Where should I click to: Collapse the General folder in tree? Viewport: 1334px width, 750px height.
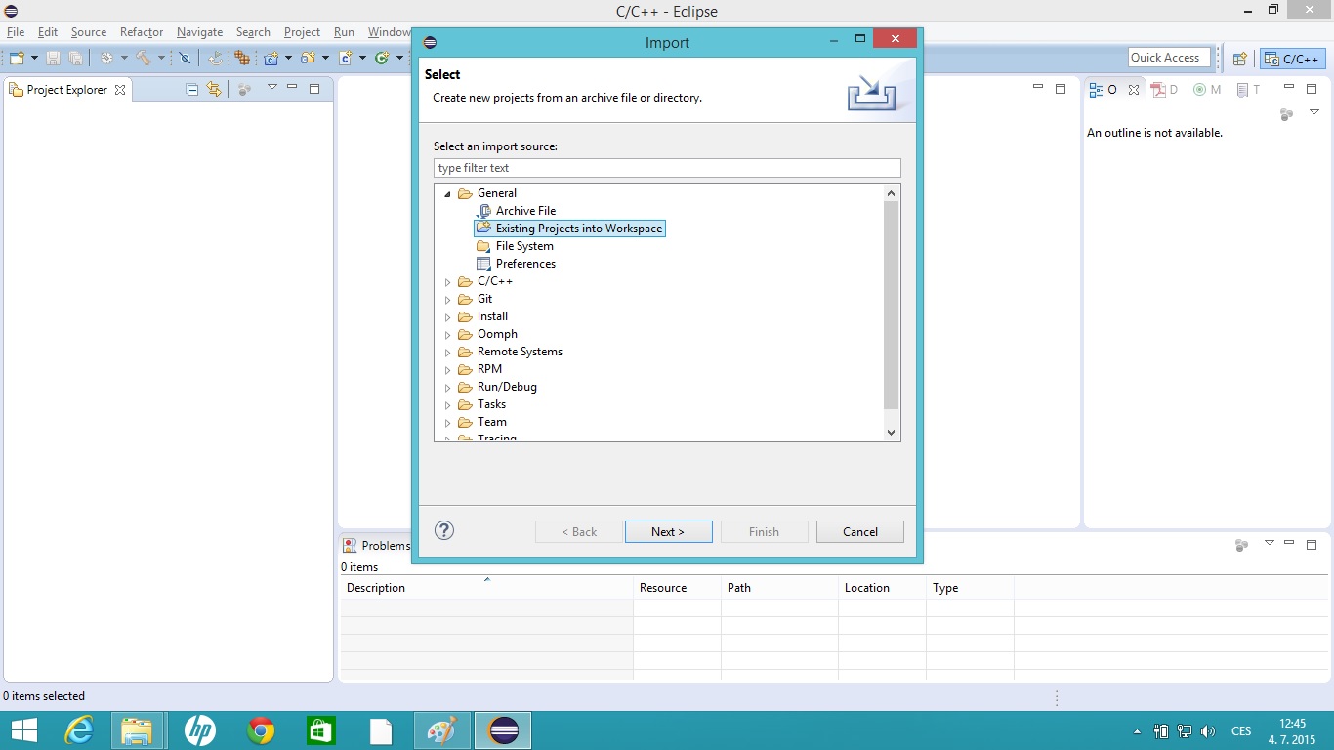(448, 194)
